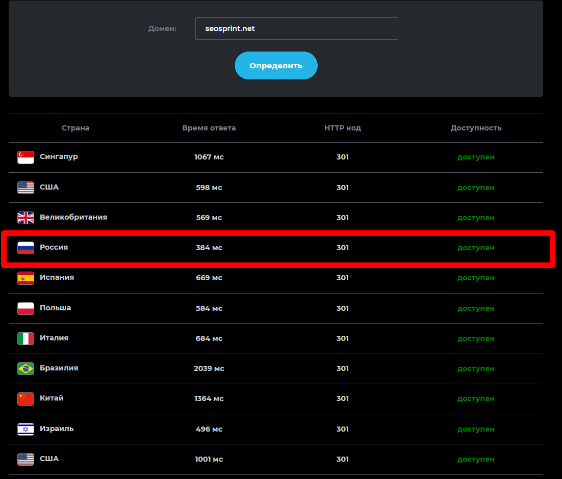Focus the Домен input field
The height and width of the screenshot is (479, 562).
click(296, 29)
